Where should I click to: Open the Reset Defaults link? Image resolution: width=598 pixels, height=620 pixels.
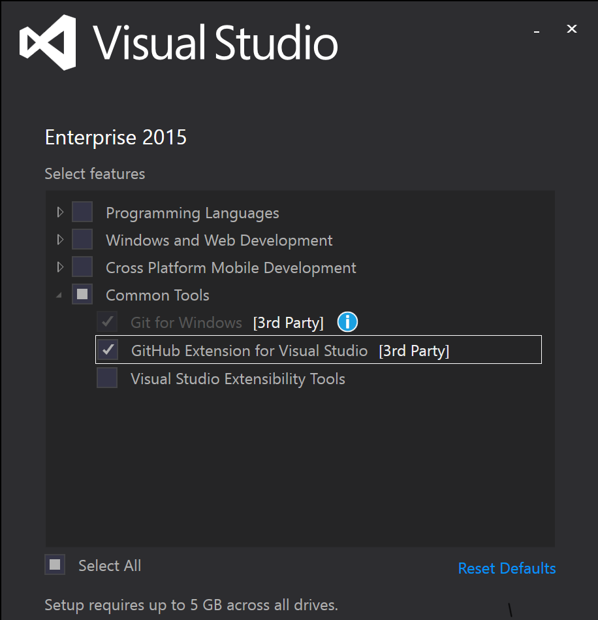pos(507,568)
